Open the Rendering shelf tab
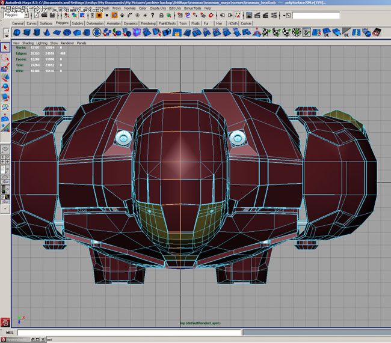This screenshot has width=391, height=343. coord(148,23)
